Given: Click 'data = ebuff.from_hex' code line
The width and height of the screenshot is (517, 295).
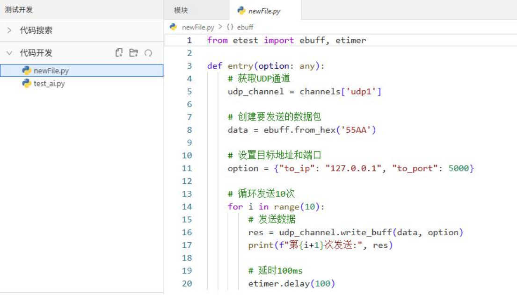Looking at the screenshot, I should tap(302, 130).
